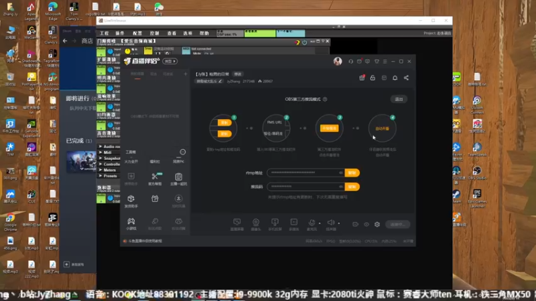
Task: Click the headset support icon
Action: (x=350, y=62)
